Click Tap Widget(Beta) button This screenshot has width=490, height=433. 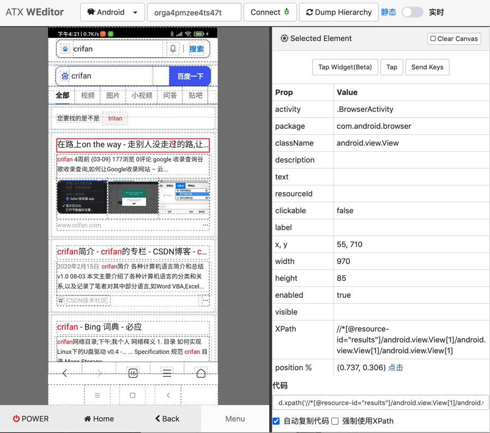click(345, 67)
